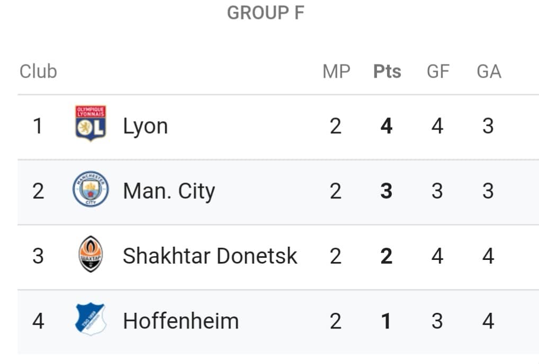Click the GROUP F heading
This screenshot has width=539, height=364.
pyautogui.click(x=266, y=13)
